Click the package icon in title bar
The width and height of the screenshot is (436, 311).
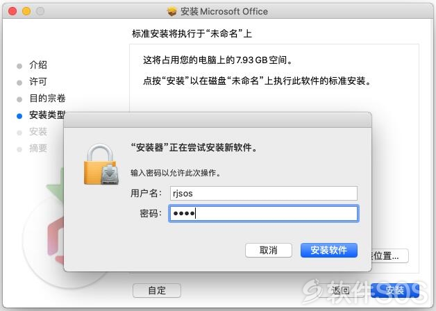pyautogui.click(x=172, y=11)
